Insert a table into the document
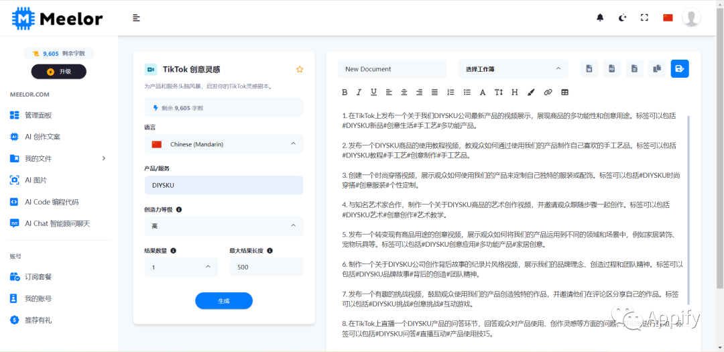Image resolution: width=724 pixels, height=352 pixels. coord(564,93)
